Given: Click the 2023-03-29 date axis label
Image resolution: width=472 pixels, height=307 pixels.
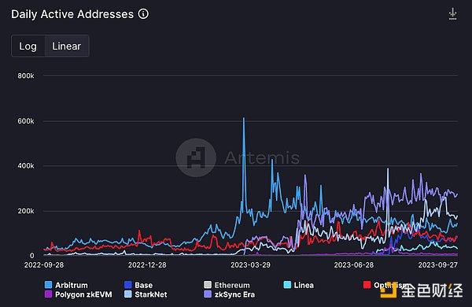Looking at the screenshot, I should 250,265.
